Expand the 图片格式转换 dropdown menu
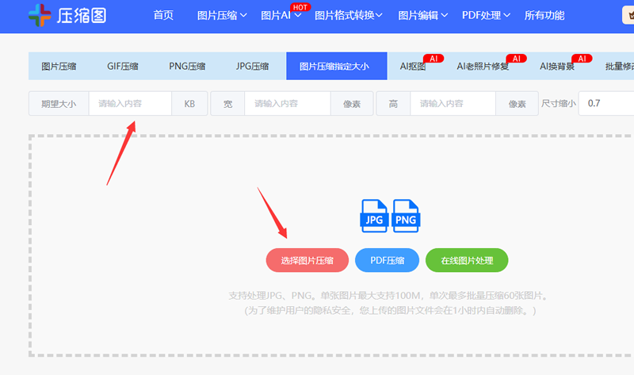Screen dimensions: 634x375 [x=349, y=15]
